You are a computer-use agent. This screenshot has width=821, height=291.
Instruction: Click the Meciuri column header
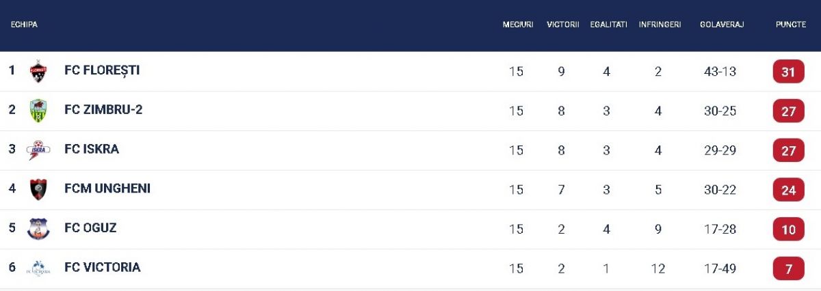518,25
